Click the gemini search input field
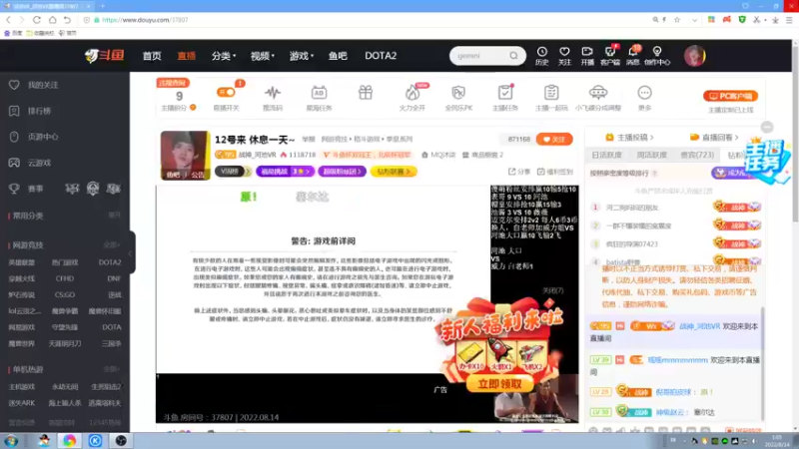Screen dimensions: 799x449 click(x=479, y=56)
